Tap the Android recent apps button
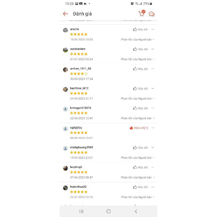The width and height of the screenshot is (217, 217). [81, 211]
